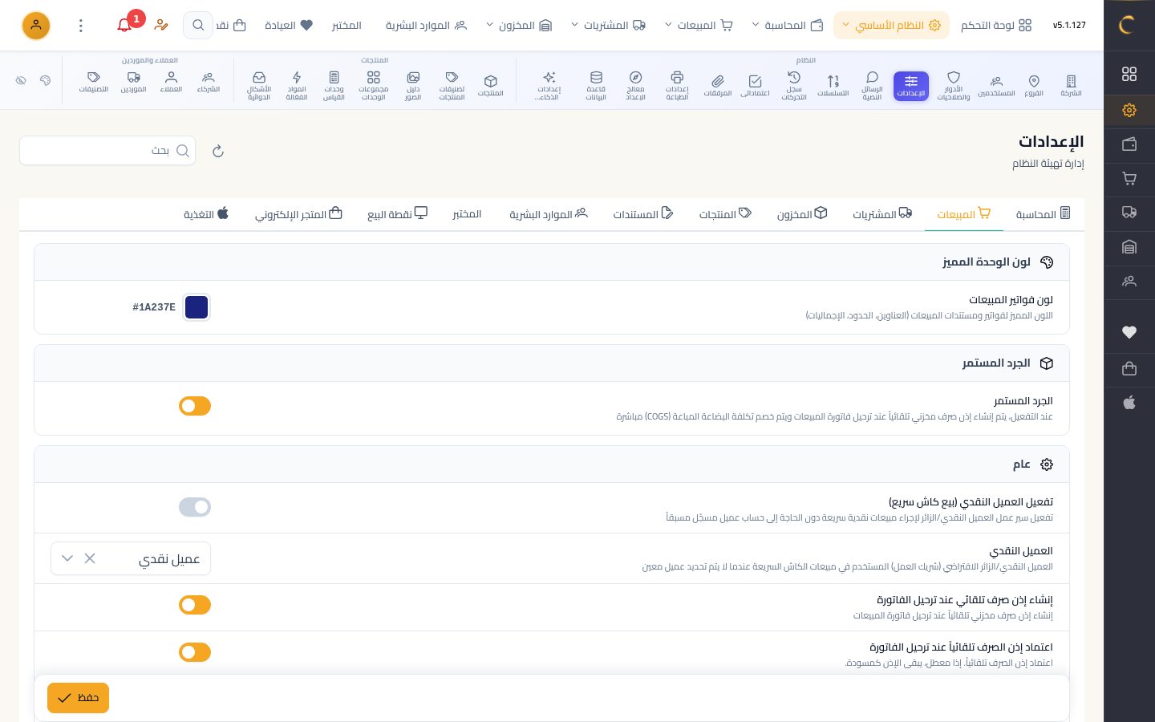Open دليل الصور image guide icon
Viewport: 1155px width, 722px height.
413,86
